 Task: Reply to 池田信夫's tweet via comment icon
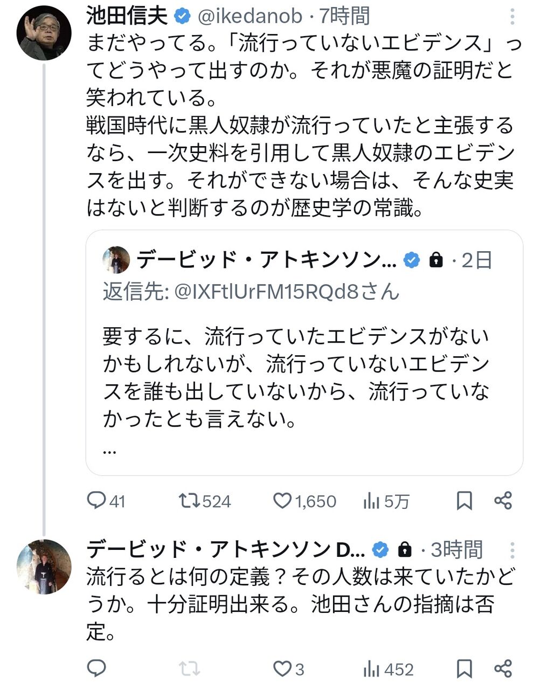pos(97,501)
